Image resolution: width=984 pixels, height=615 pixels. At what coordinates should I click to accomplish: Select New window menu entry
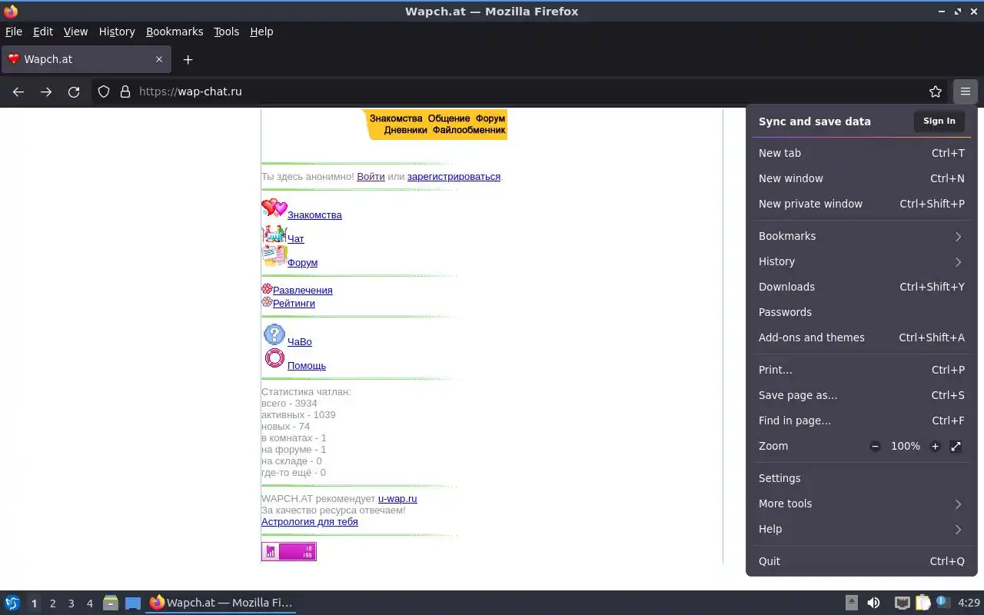(861, 178)
